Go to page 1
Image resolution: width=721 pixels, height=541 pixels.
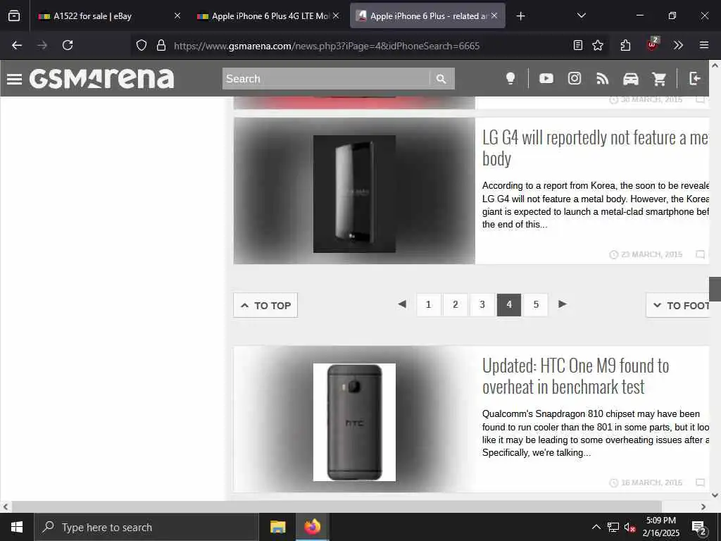(x=429, y=304)
